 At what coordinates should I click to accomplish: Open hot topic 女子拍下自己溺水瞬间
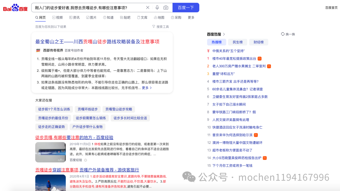click(229, 104)
